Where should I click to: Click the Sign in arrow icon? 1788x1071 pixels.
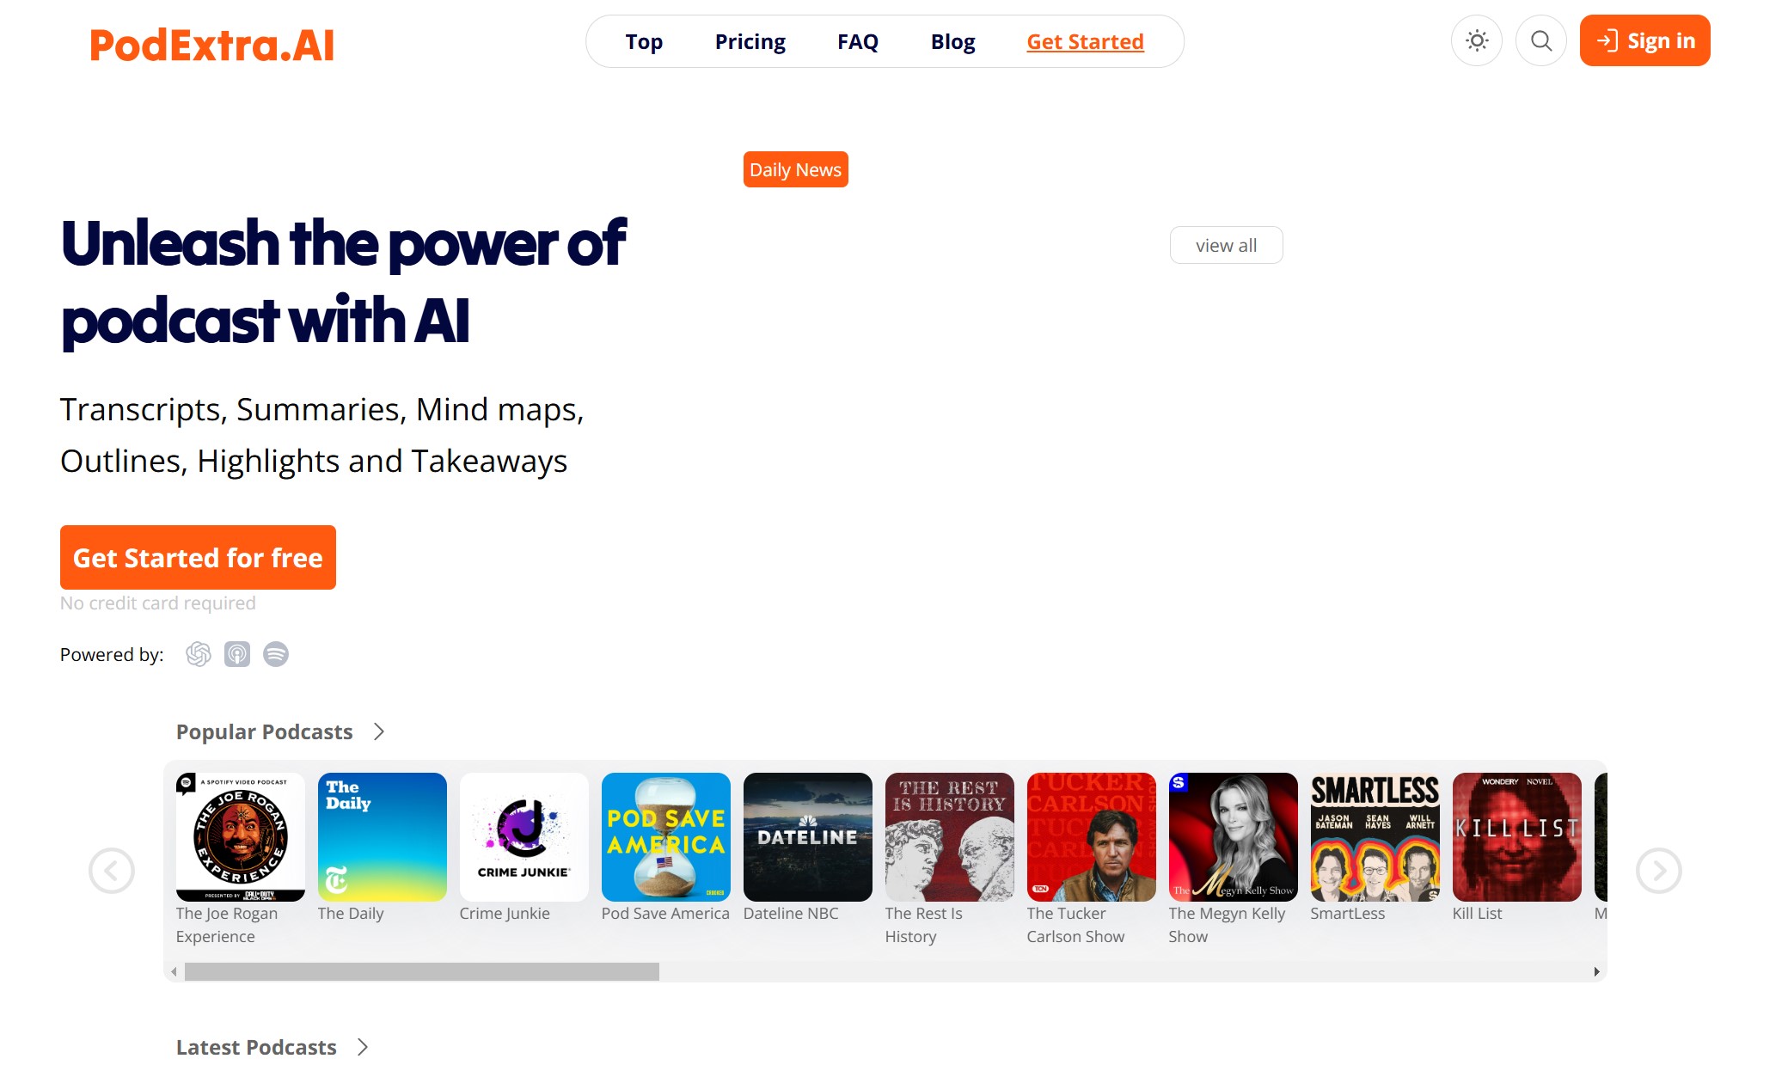point(1607,40)
